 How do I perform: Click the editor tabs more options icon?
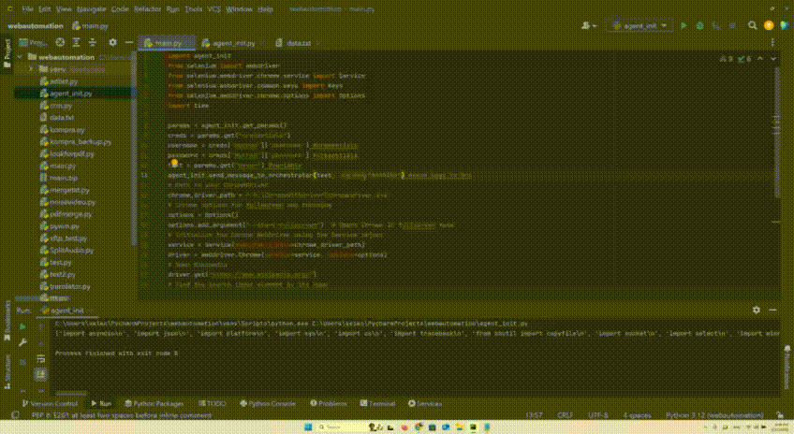click(772, 43)
